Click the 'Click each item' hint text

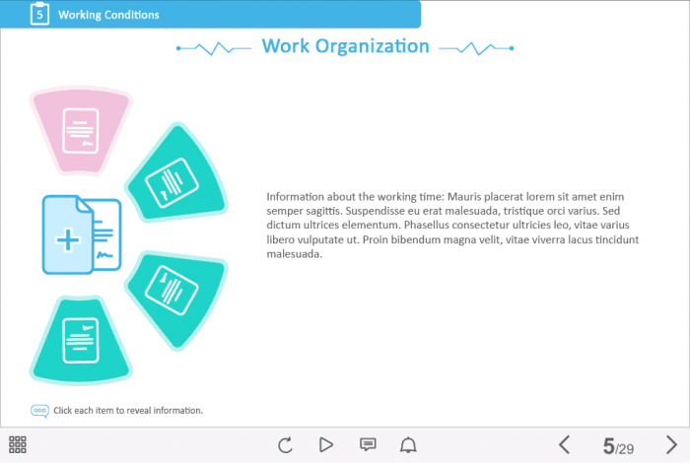128,410
